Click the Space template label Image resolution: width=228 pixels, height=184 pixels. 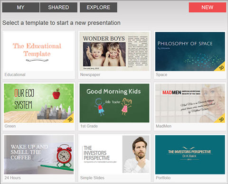click(x=161, y=74)
